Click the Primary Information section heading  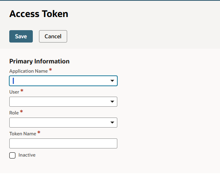(x=39, y=61)
